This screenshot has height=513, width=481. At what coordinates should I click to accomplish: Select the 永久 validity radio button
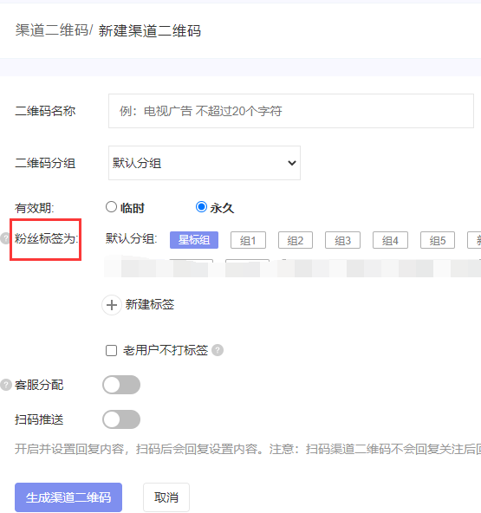pos(201,207)
